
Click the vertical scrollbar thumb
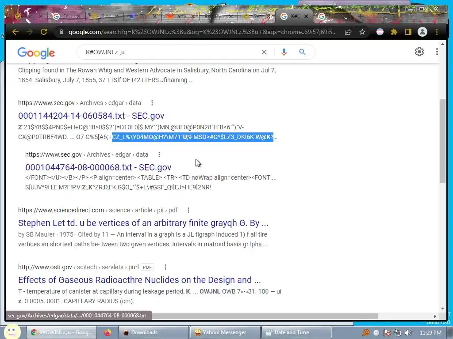(442, 141)
